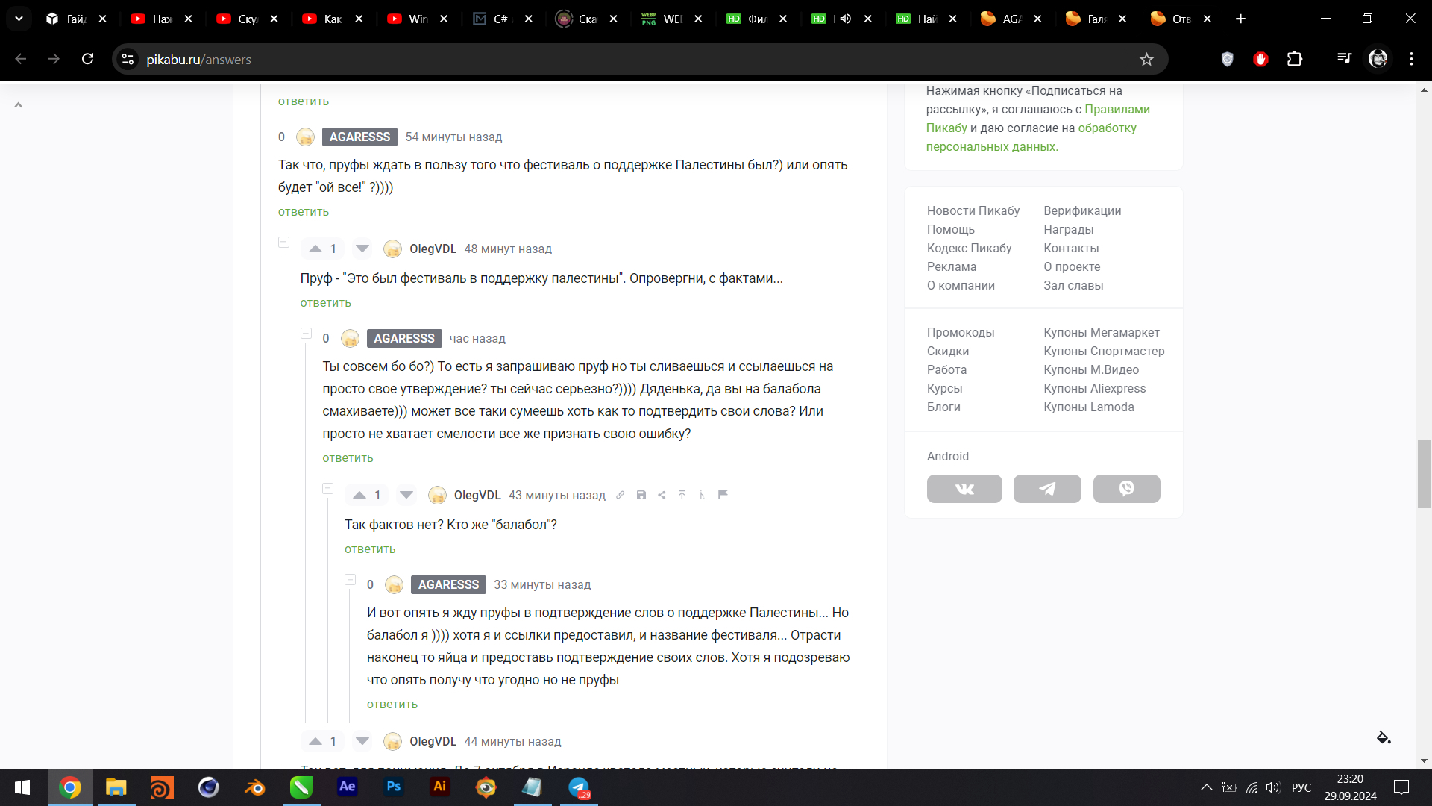Screen dimensions: 1432x806
Task: Upvote OlegVDL's 48-minute-old comment
Action: click(315, 249)
